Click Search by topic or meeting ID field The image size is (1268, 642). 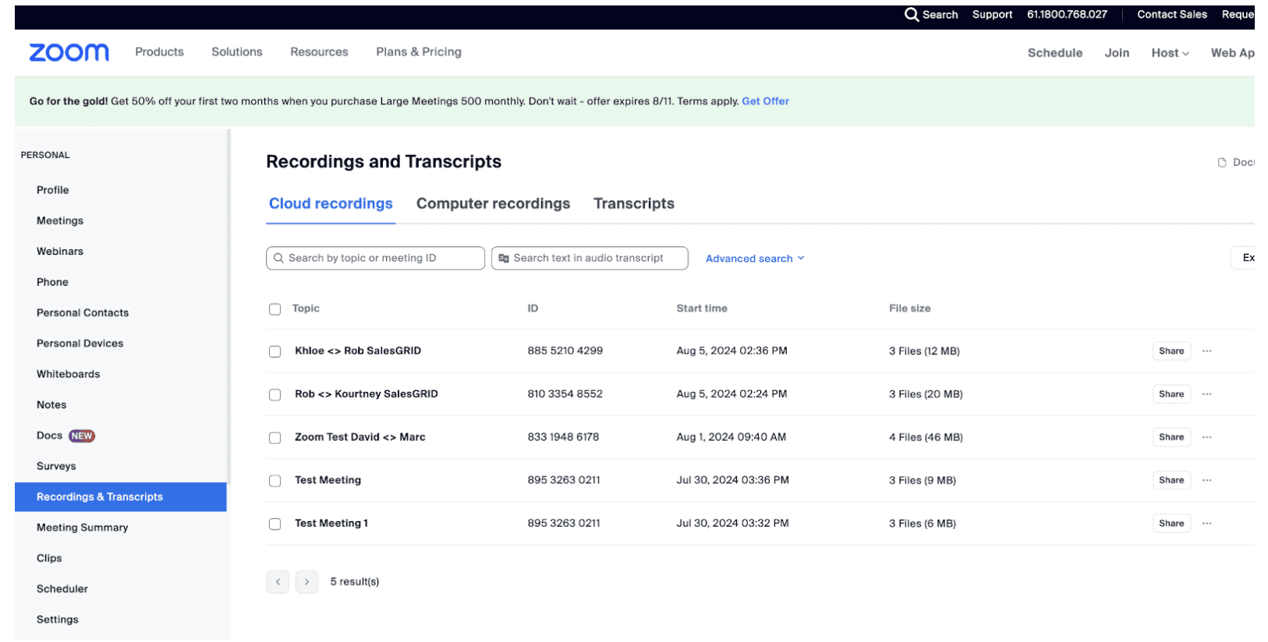pos(375,259)
